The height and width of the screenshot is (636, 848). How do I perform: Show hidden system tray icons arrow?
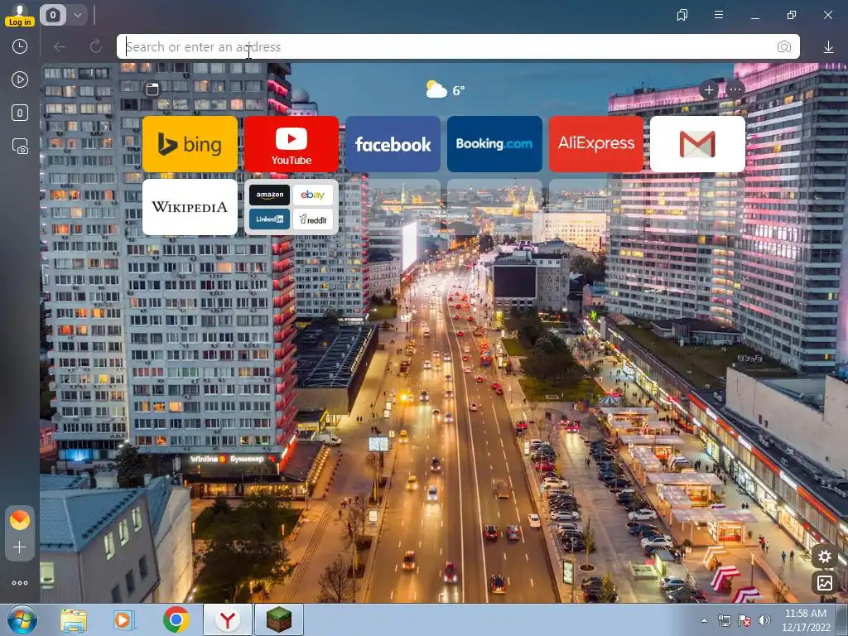704,621
